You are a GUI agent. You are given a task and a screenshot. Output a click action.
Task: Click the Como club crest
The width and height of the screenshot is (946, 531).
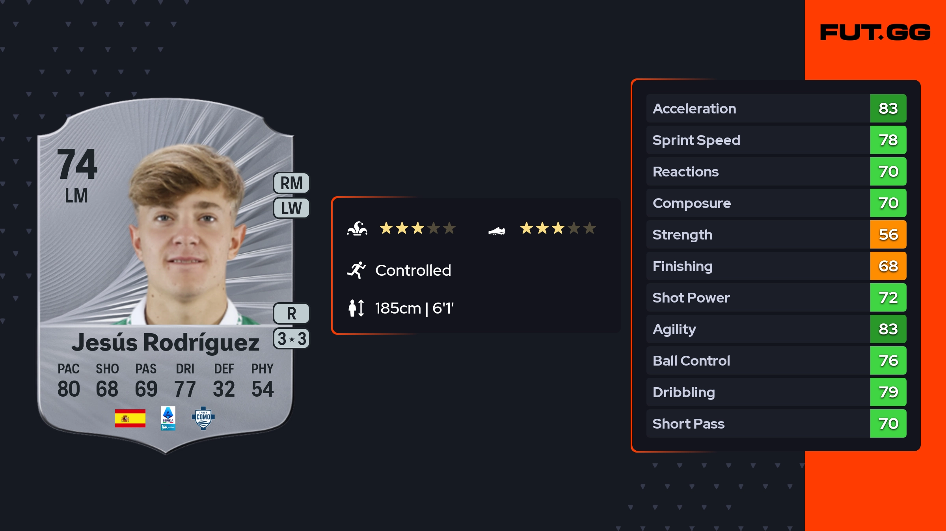(x=203, y=418)
